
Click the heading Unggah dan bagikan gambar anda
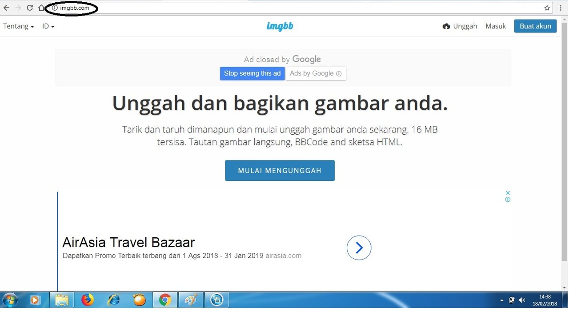(280, 103)
